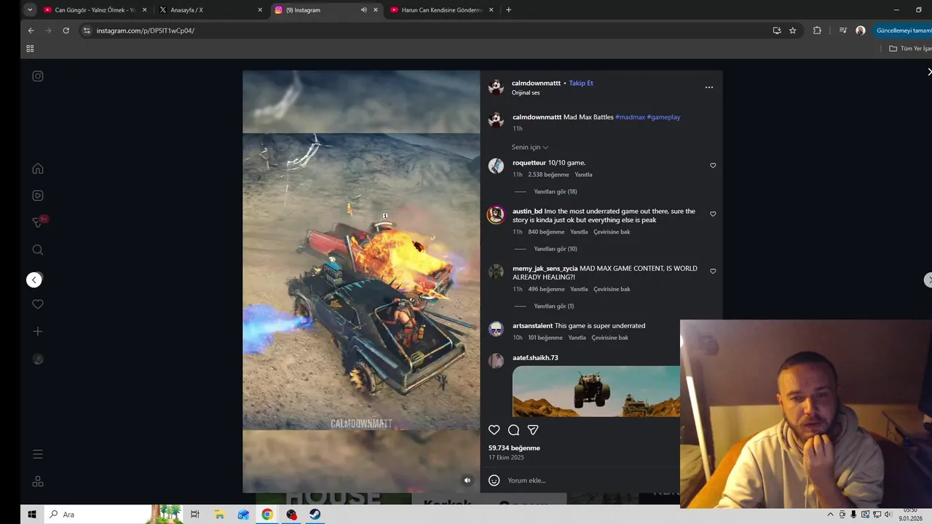Create new post with plus icon
Image resolution: width=932 pixels, height=524 pixels.
[x=38, y=331]
